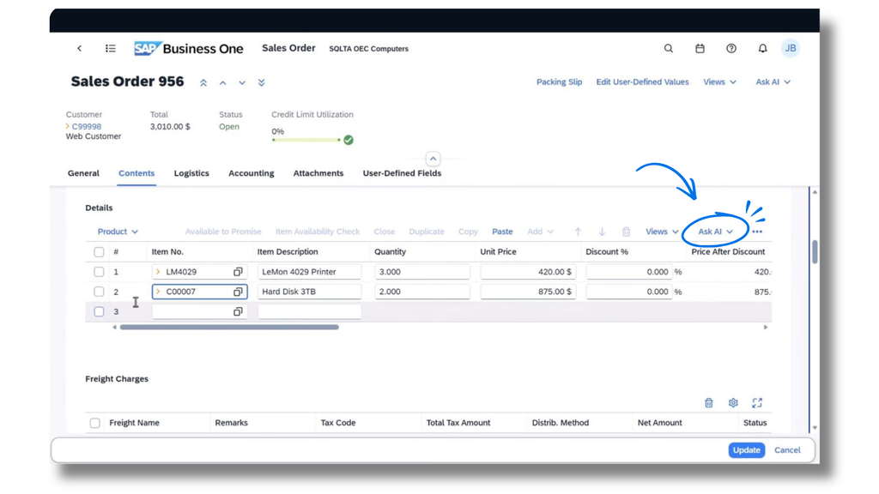The height and width of the screenshot is (494, 879).
Task: Open notifications bell icon
Action: click(x=762, y=49)
